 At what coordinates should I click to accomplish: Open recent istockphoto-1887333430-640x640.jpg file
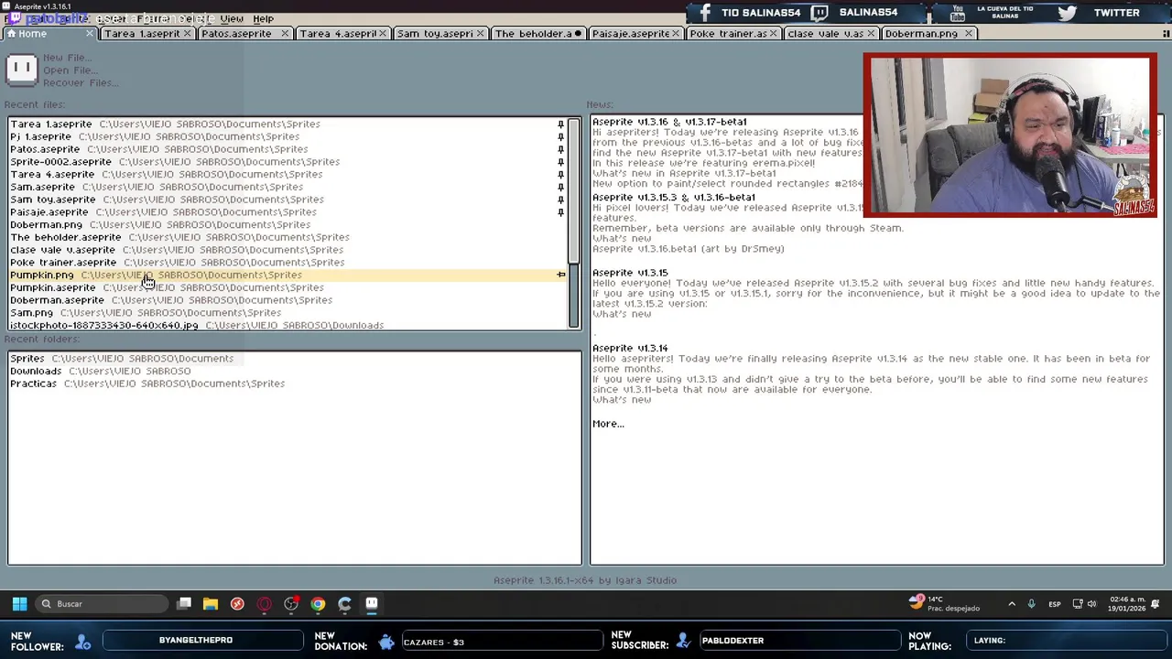tap(288, 325)
